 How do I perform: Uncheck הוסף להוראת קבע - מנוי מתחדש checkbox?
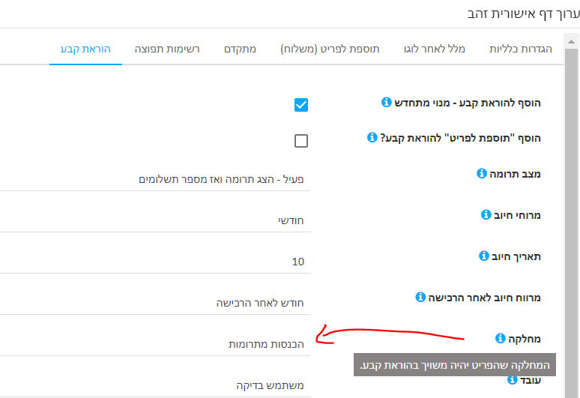[x=301, y=105]
